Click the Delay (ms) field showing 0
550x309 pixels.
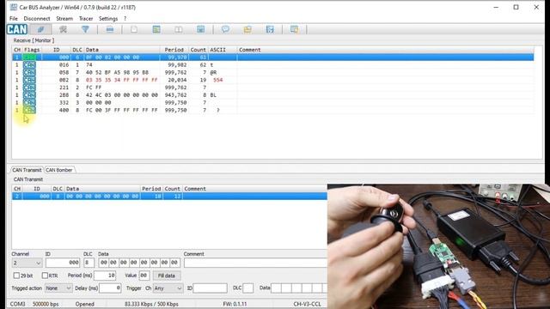click(110, 288)
